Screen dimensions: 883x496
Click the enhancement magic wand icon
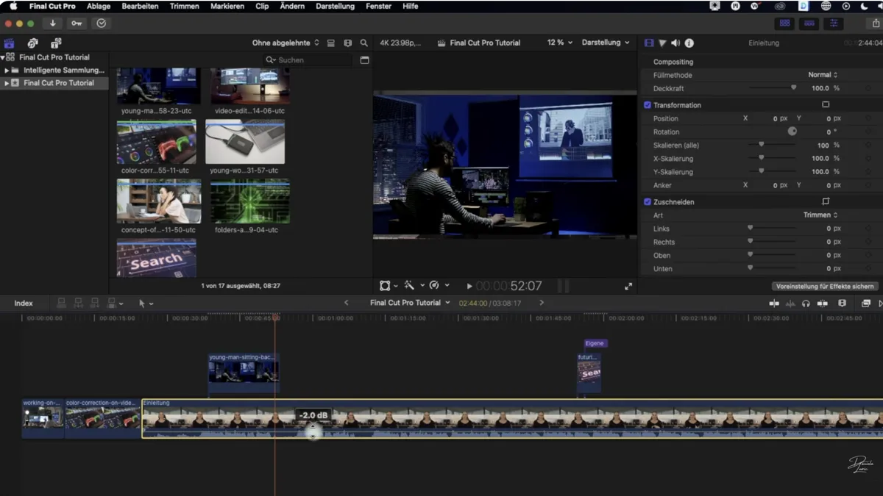pos(409,286)
